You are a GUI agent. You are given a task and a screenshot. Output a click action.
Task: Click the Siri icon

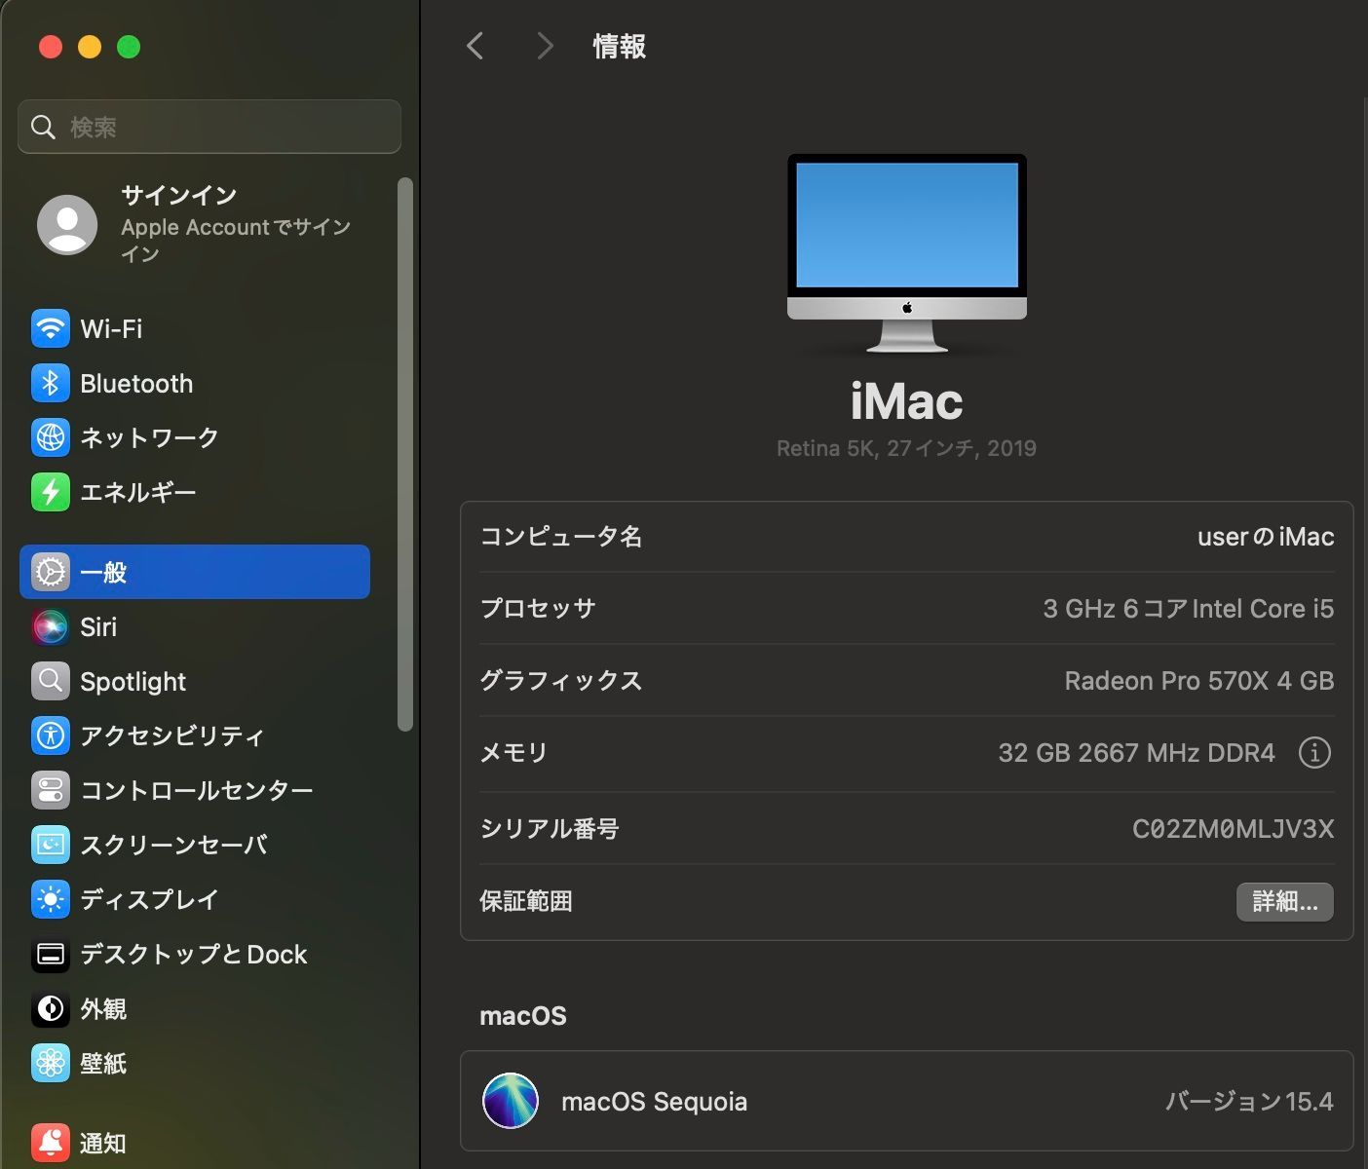pos(51,627)
